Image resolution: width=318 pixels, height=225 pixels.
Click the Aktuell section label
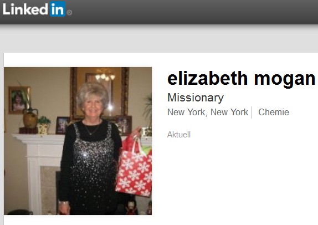(x=179, y=135)
